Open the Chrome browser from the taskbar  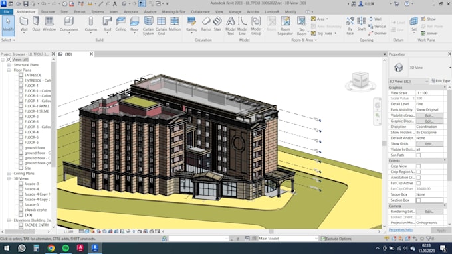coord(51,248)
